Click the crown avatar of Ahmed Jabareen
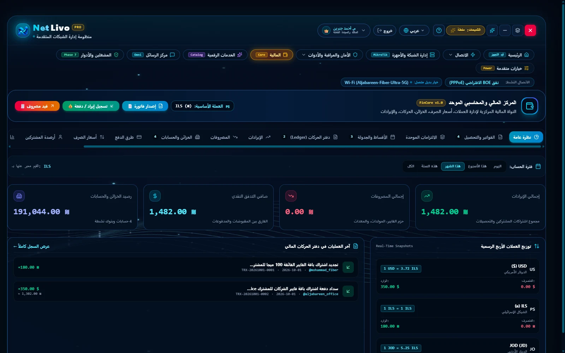The width and height of the screenshot is (565, 353). [326, 31]
